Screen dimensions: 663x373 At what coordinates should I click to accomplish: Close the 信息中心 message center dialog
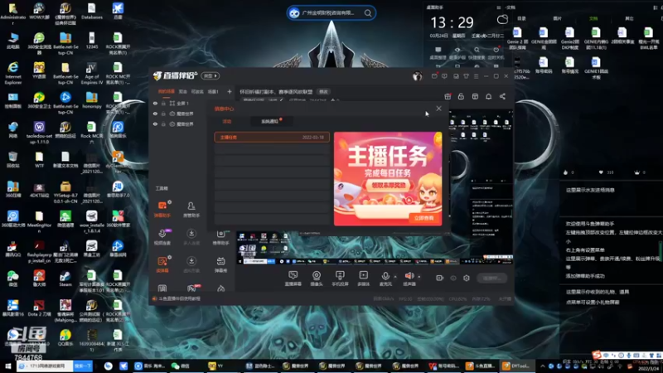[438, 109]
